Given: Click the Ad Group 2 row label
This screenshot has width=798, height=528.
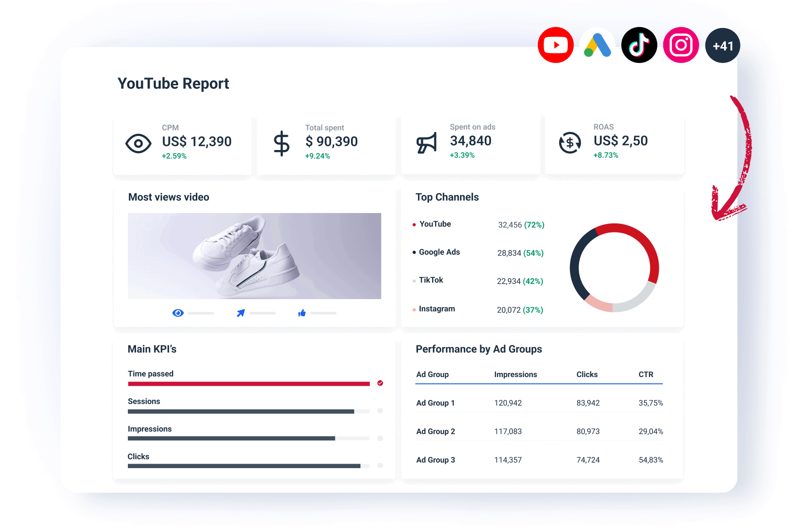Looking at the screenshot, I should pos(436,431).
